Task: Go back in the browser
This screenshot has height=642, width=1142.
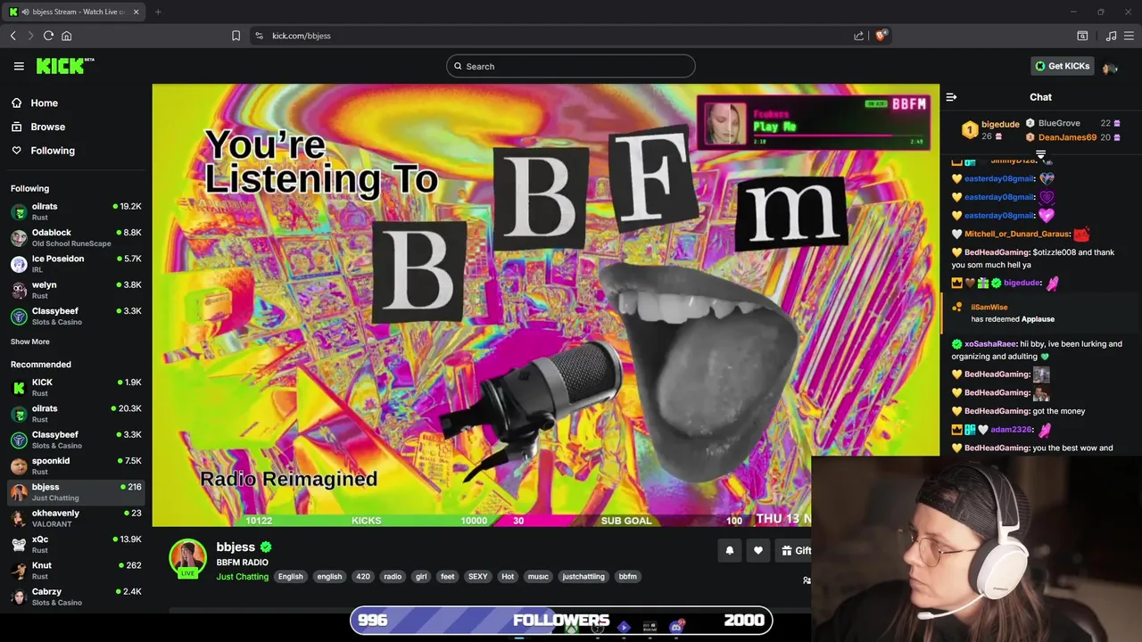Action: coord(12,36)
